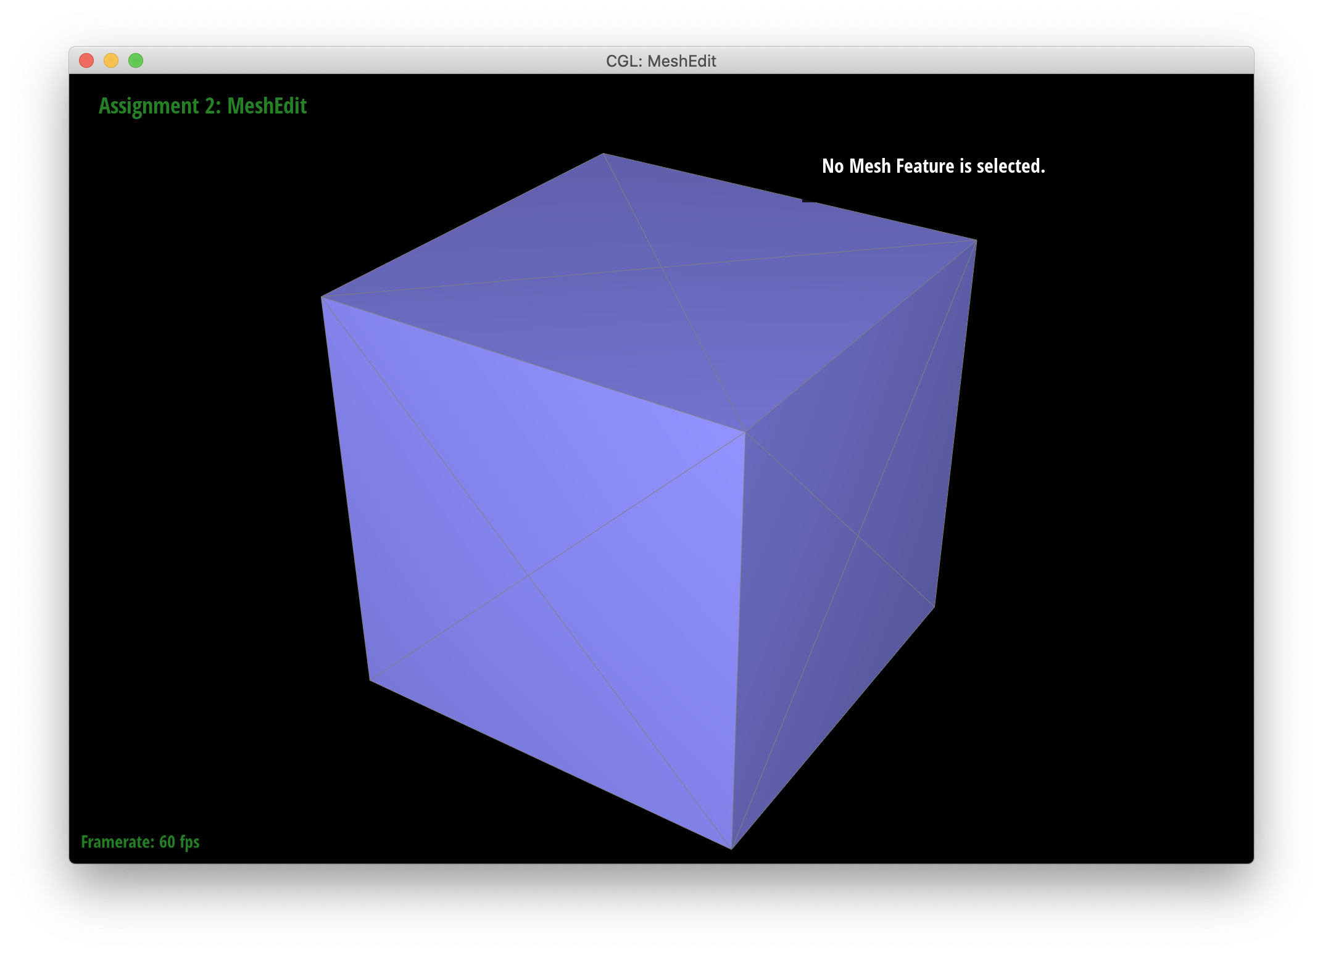Image resolution: width=1323 pixels, height=955 pixels.
Task: Select the cube's topmost back corner vertex
Action: tap(603, 153)
